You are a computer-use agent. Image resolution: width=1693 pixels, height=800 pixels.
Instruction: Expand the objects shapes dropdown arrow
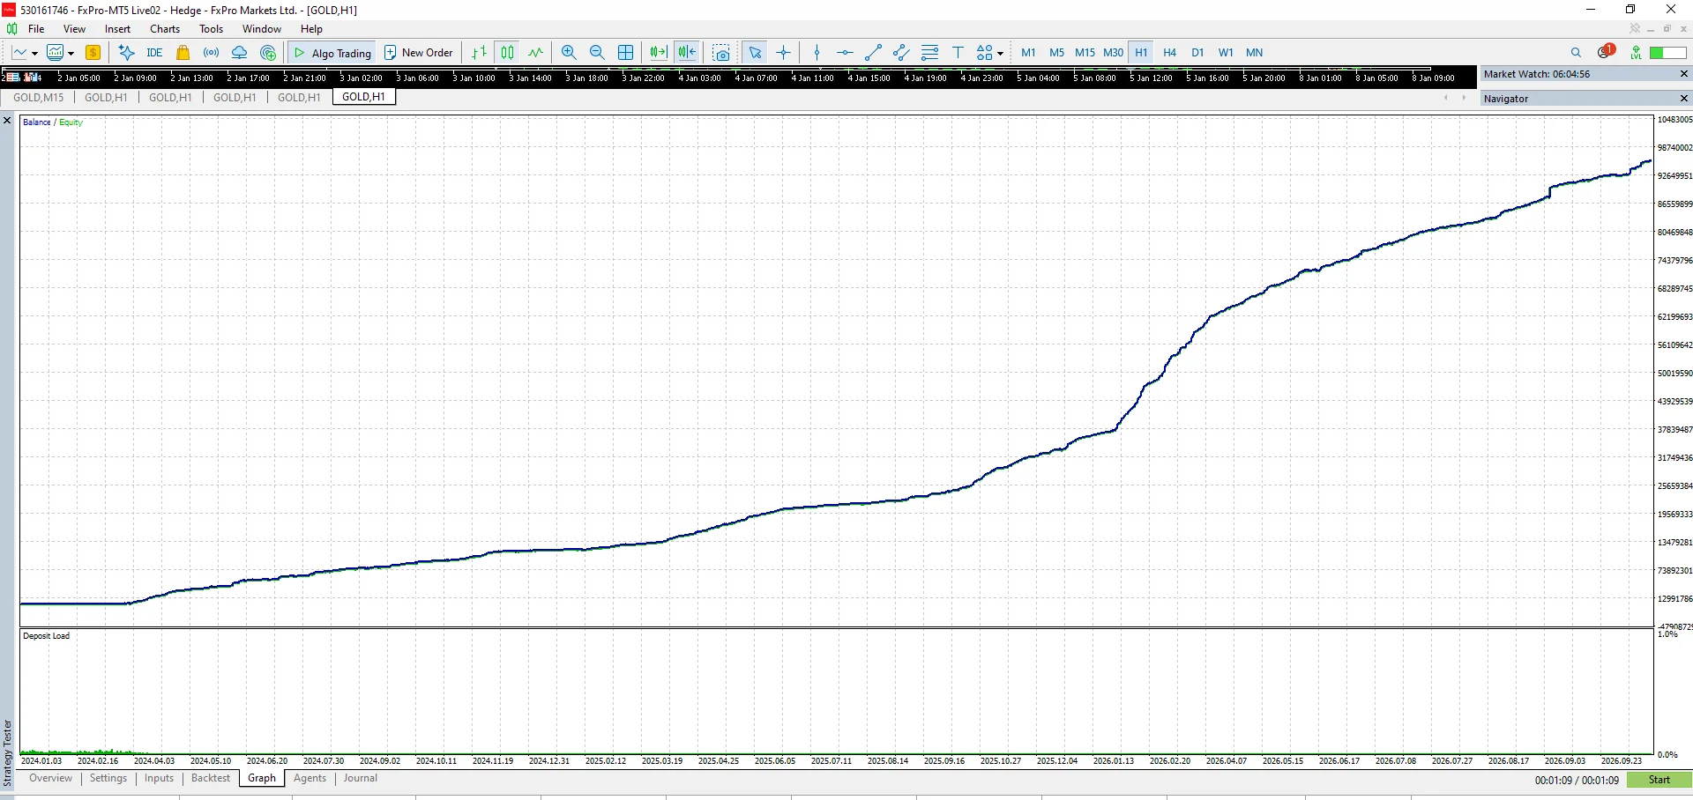coord(1000,54)
